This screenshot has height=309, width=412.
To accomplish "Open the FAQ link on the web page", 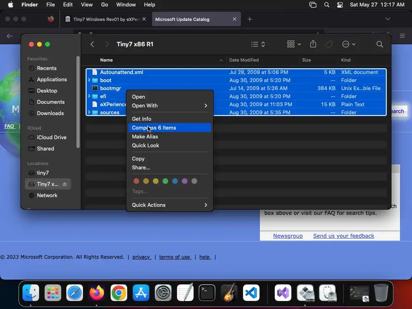I will pos(9,126).
